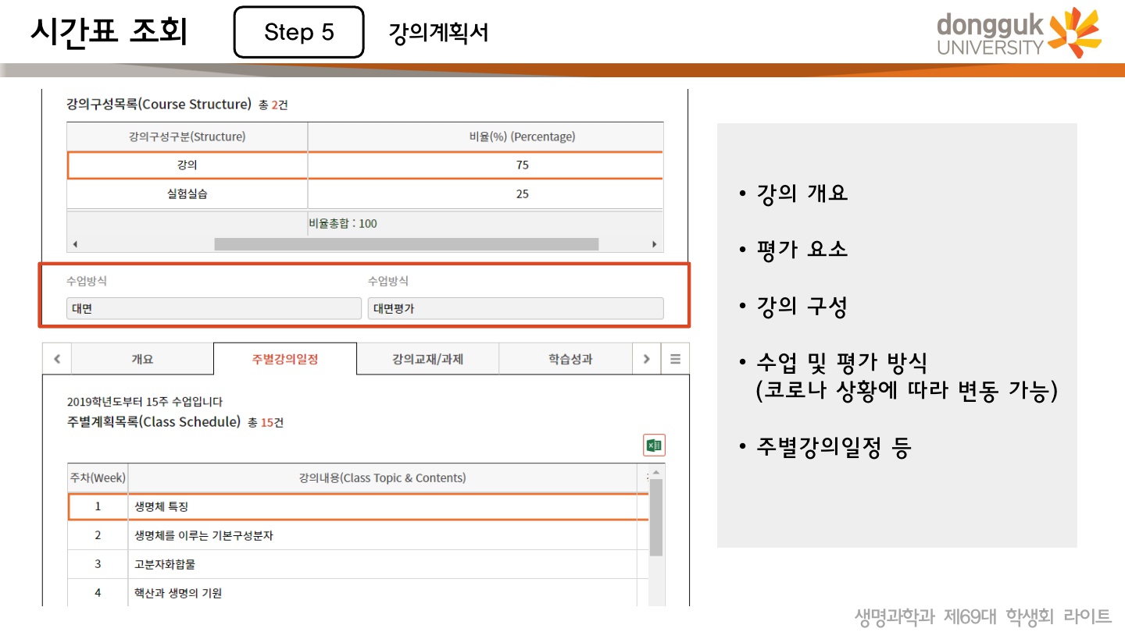
Task: Click the 비율총합 : 100 total row
Action: [x=365, y=223]
